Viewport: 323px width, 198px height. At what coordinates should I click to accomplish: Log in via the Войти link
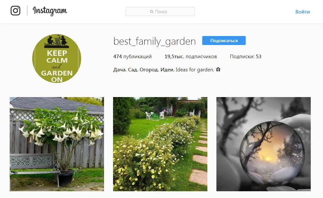302,12
